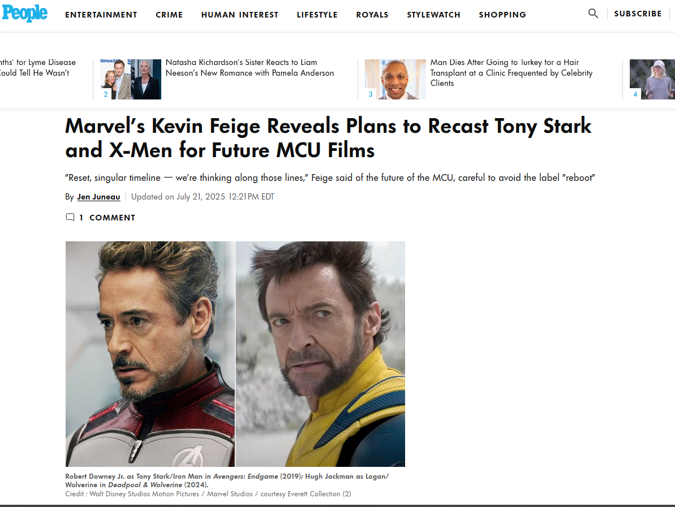675x507 pixels.
Task: Click the hair transplant story thumbnail
Action: point(395,79)
